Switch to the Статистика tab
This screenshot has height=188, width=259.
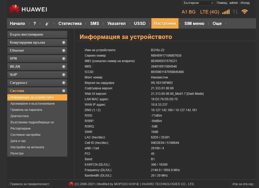[70, 24]
